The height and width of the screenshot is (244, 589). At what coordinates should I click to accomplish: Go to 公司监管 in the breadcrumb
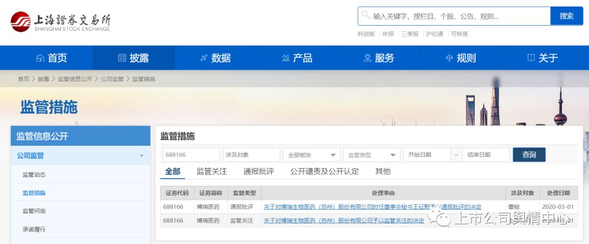point(112,79)
